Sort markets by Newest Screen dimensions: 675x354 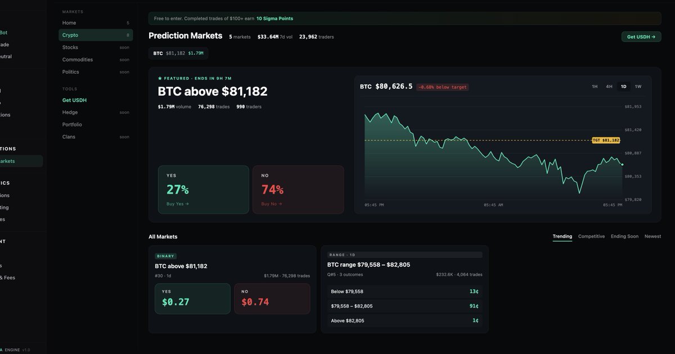pyautogui.click(x=653, y=237)
